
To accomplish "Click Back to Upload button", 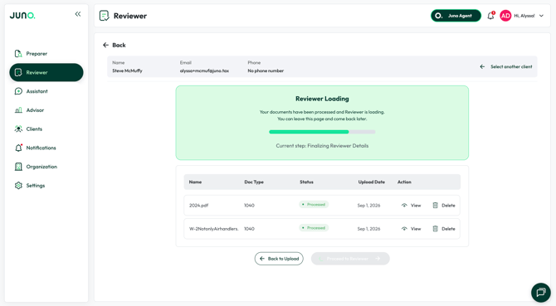I will [279, 259].
